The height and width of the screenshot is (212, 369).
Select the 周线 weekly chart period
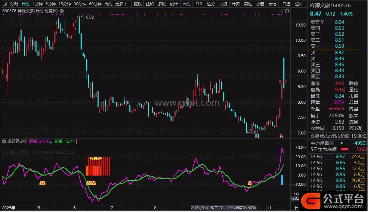coord(108,4)
